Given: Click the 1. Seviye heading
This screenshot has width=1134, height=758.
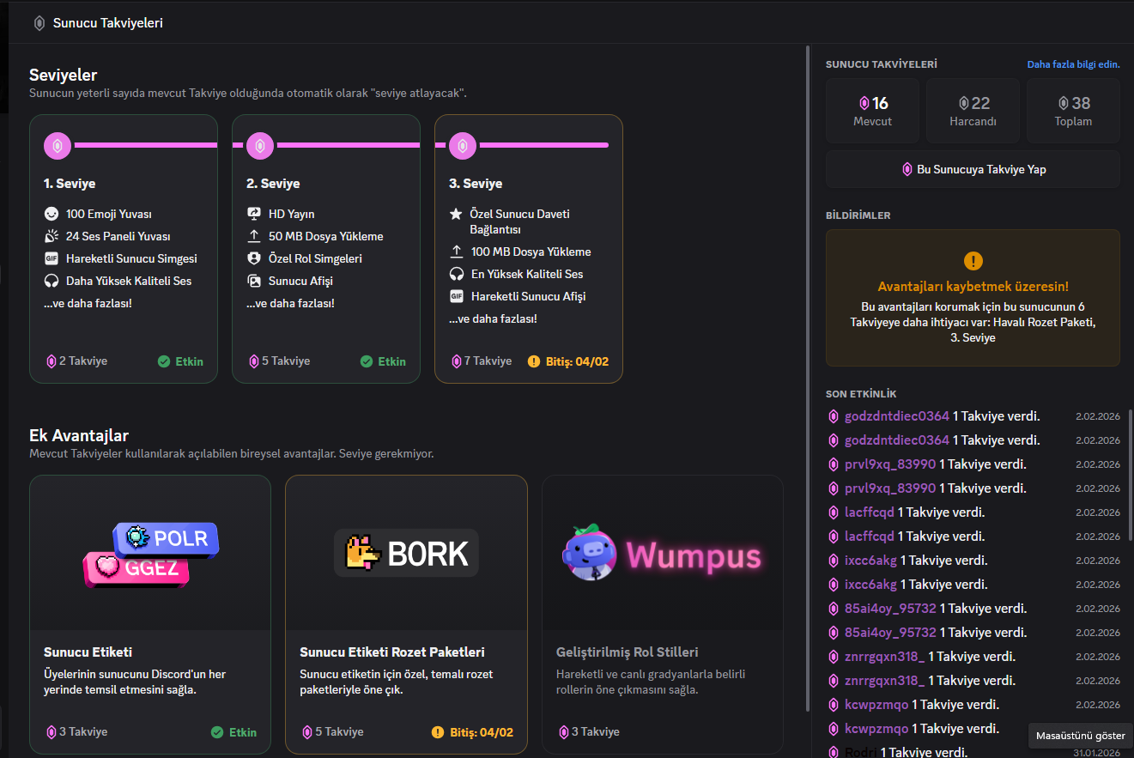Looking at the screenshot, I should [x=70, y=184].
